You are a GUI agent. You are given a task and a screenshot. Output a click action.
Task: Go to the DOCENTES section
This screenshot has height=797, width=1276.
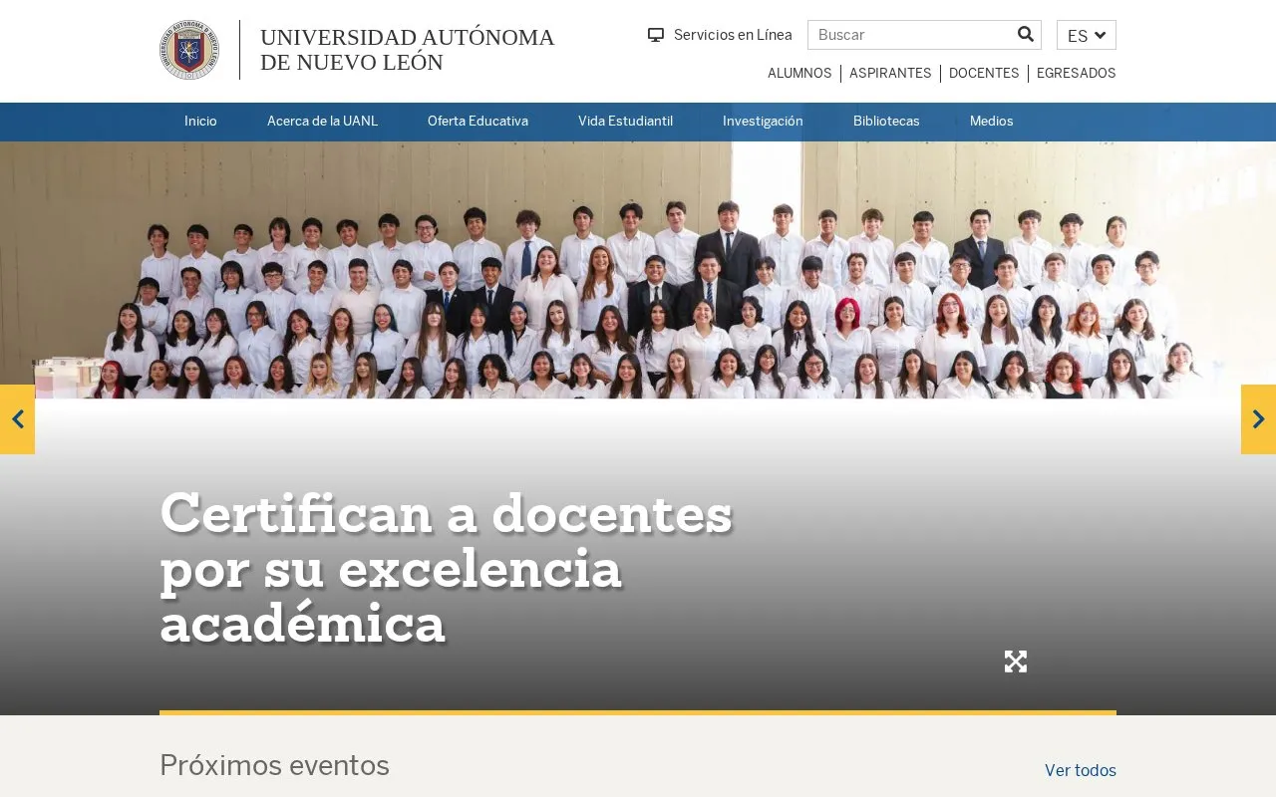(x=984, y=73)
